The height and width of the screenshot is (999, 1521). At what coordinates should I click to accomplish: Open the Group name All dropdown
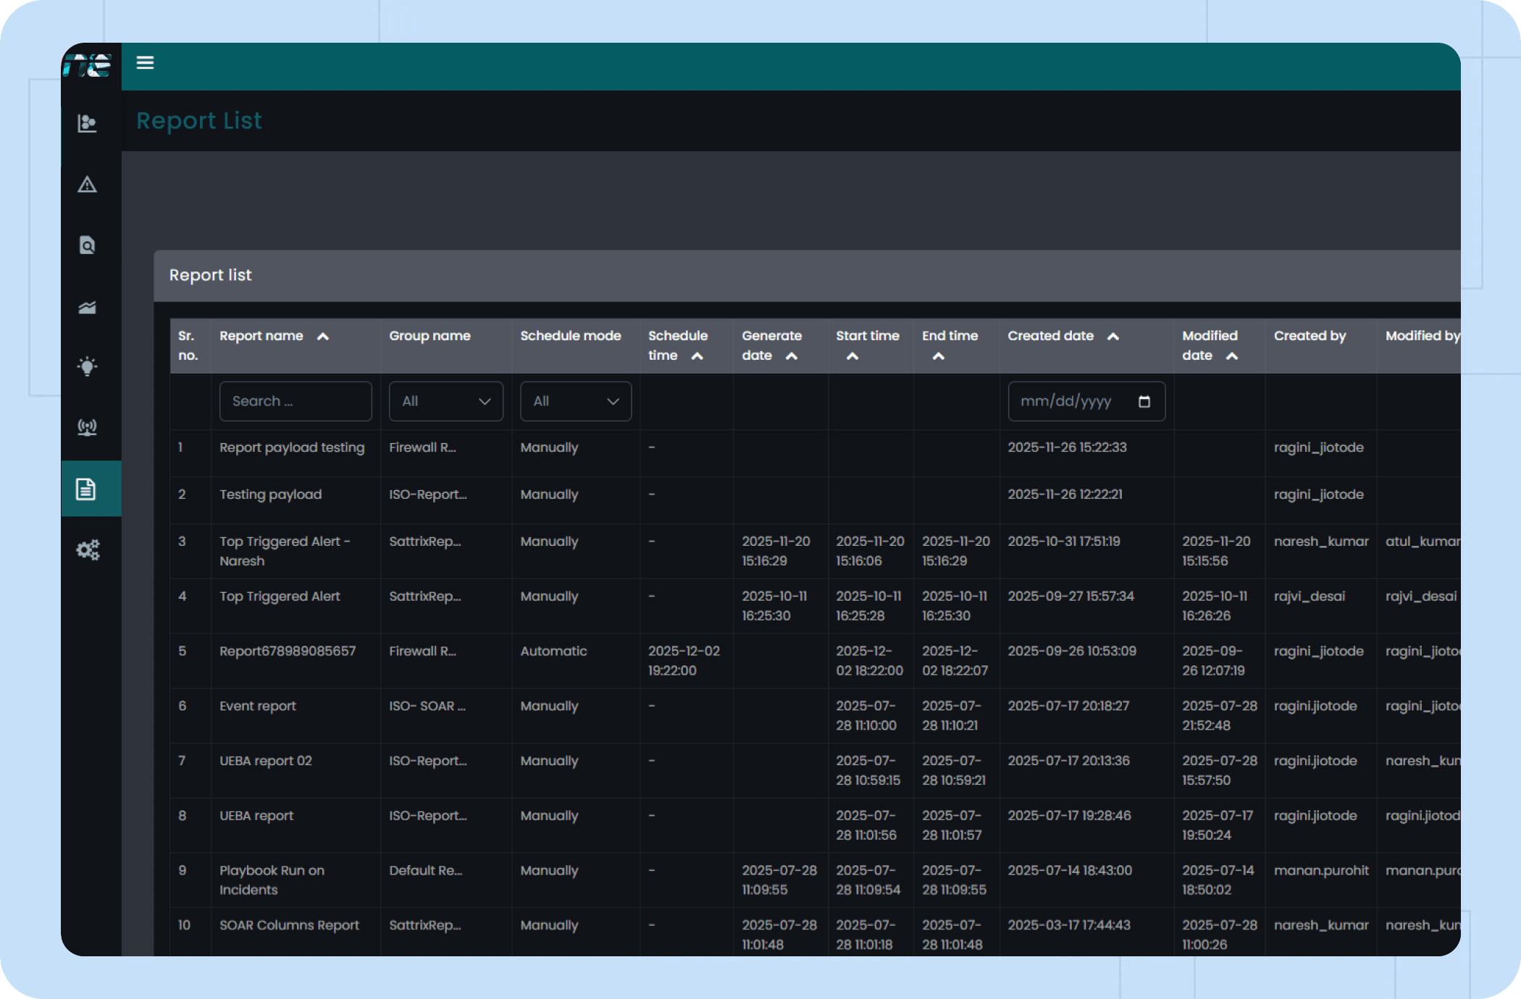point(445,401)
